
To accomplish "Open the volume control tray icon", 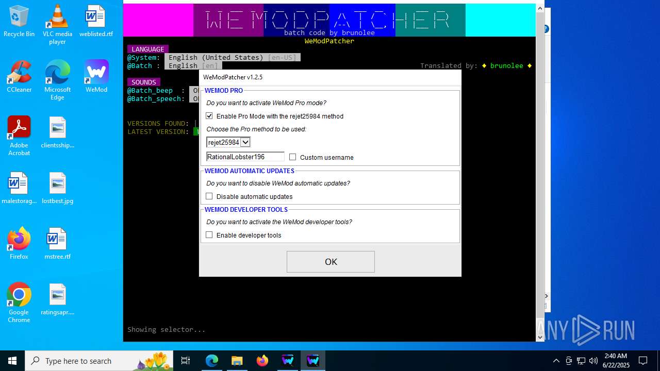I will pyautogui.click(x=593, y=361).
